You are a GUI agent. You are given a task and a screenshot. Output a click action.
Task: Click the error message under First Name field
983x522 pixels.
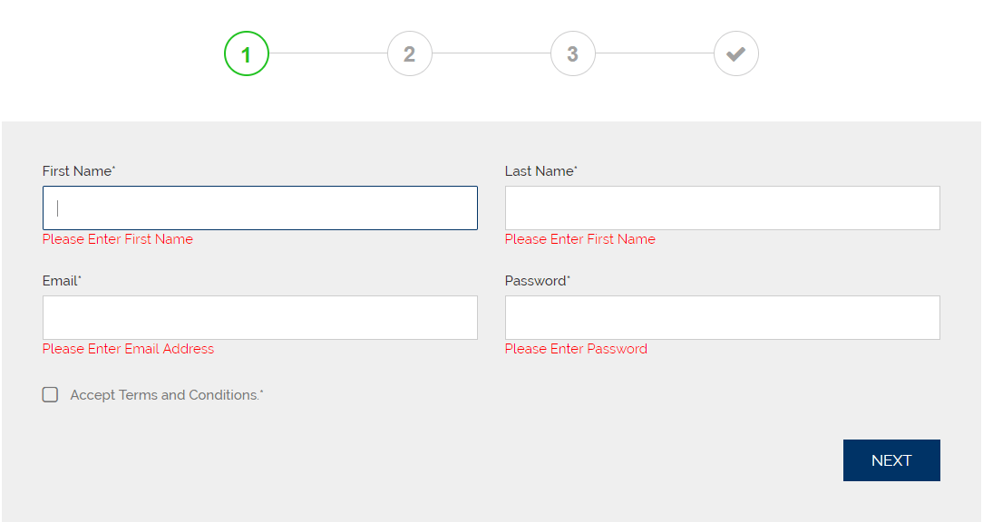click(x=118, y=239)
